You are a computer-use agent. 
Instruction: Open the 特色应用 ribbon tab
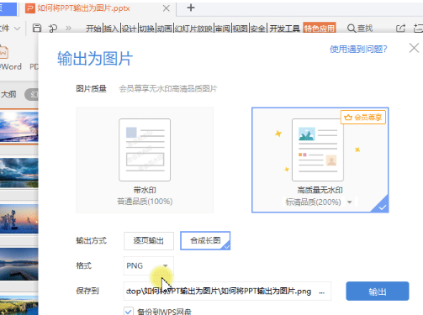pos(320,28)
